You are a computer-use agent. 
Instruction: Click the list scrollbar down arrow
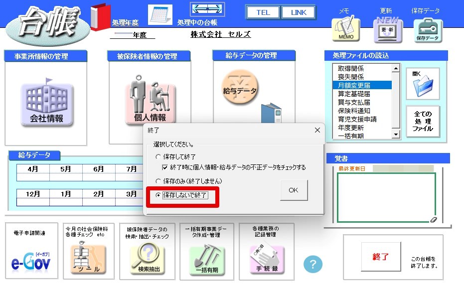[x=396, y=135]
